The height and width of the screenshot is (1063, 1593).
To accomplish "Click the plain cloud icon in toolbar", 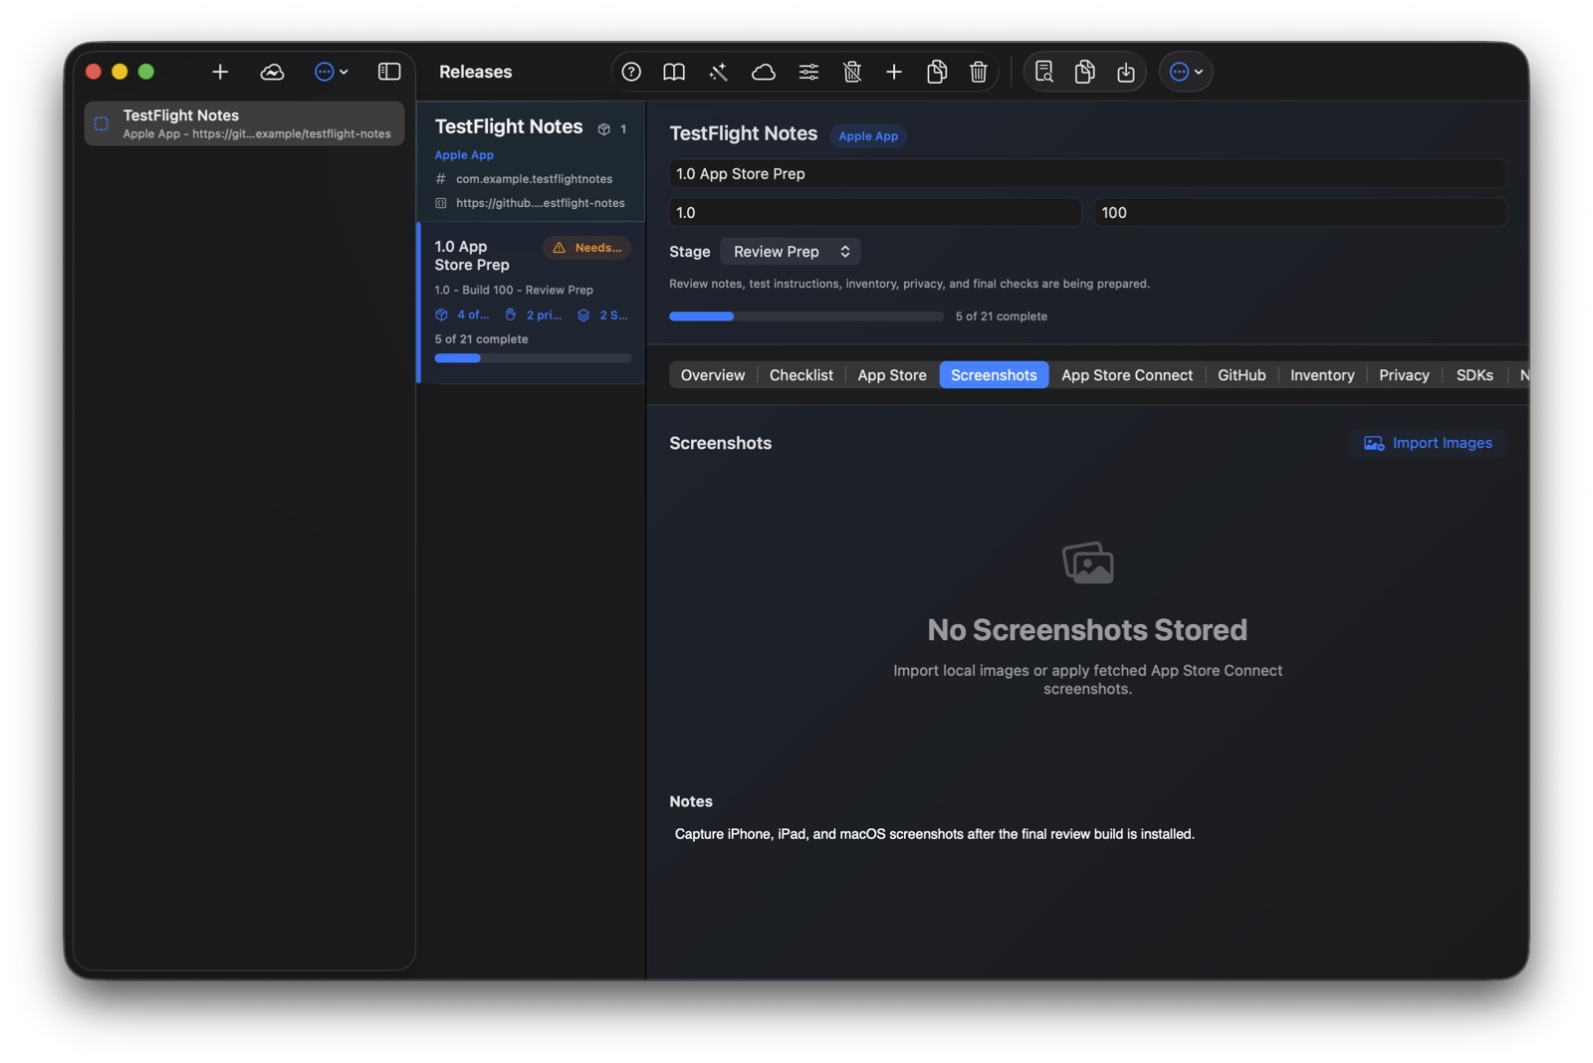I will 763,72.
